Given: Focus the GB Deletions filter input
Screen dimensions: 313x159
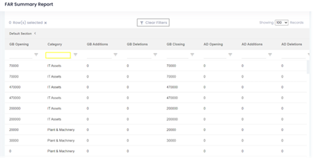Looking at the screenshot, I should (139, 55).
